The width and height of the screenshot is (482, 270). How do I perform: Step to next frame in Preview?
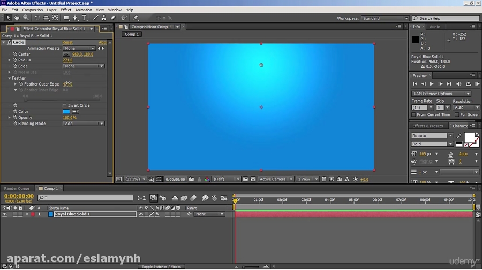tap(440, 84)
